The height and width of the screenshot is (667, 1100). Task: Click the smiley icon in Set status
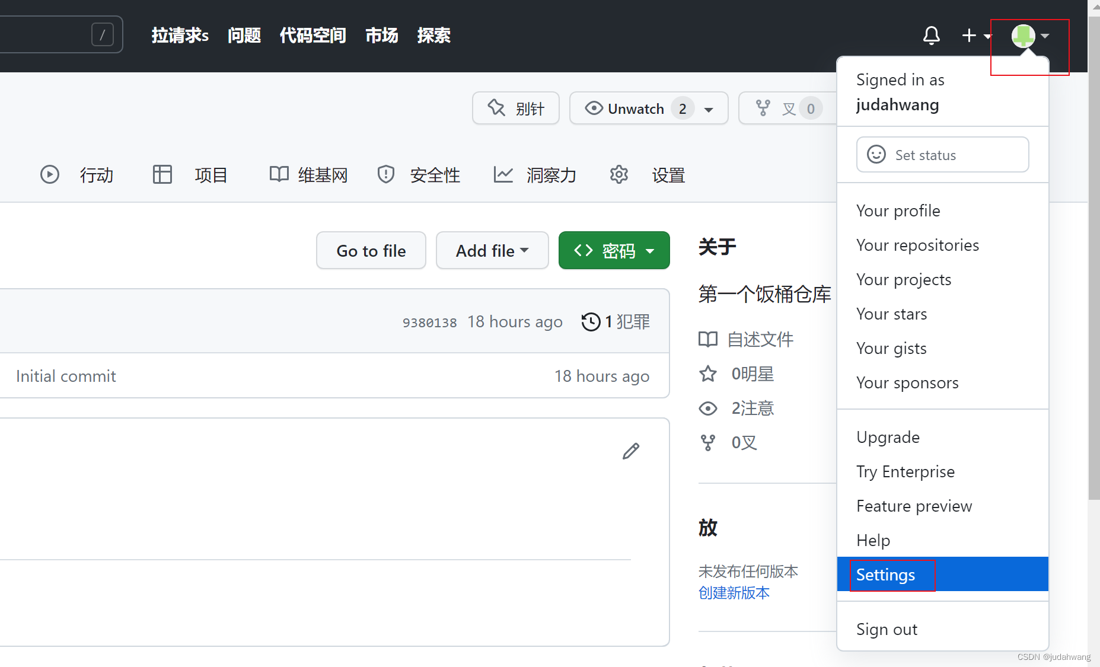click(x=876, y=154)
